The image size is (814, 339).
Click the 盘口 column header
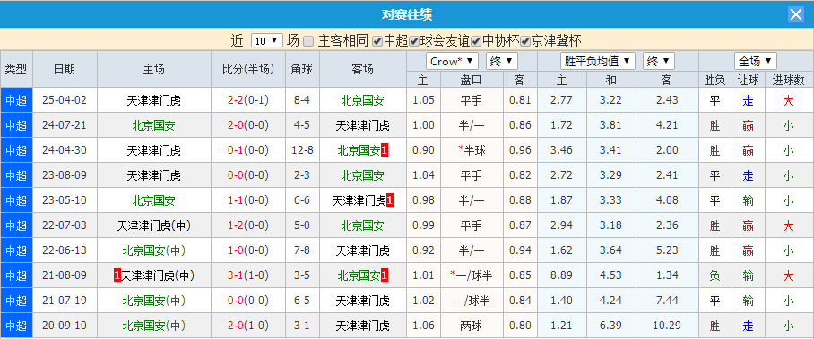click(x=472, y=80)
